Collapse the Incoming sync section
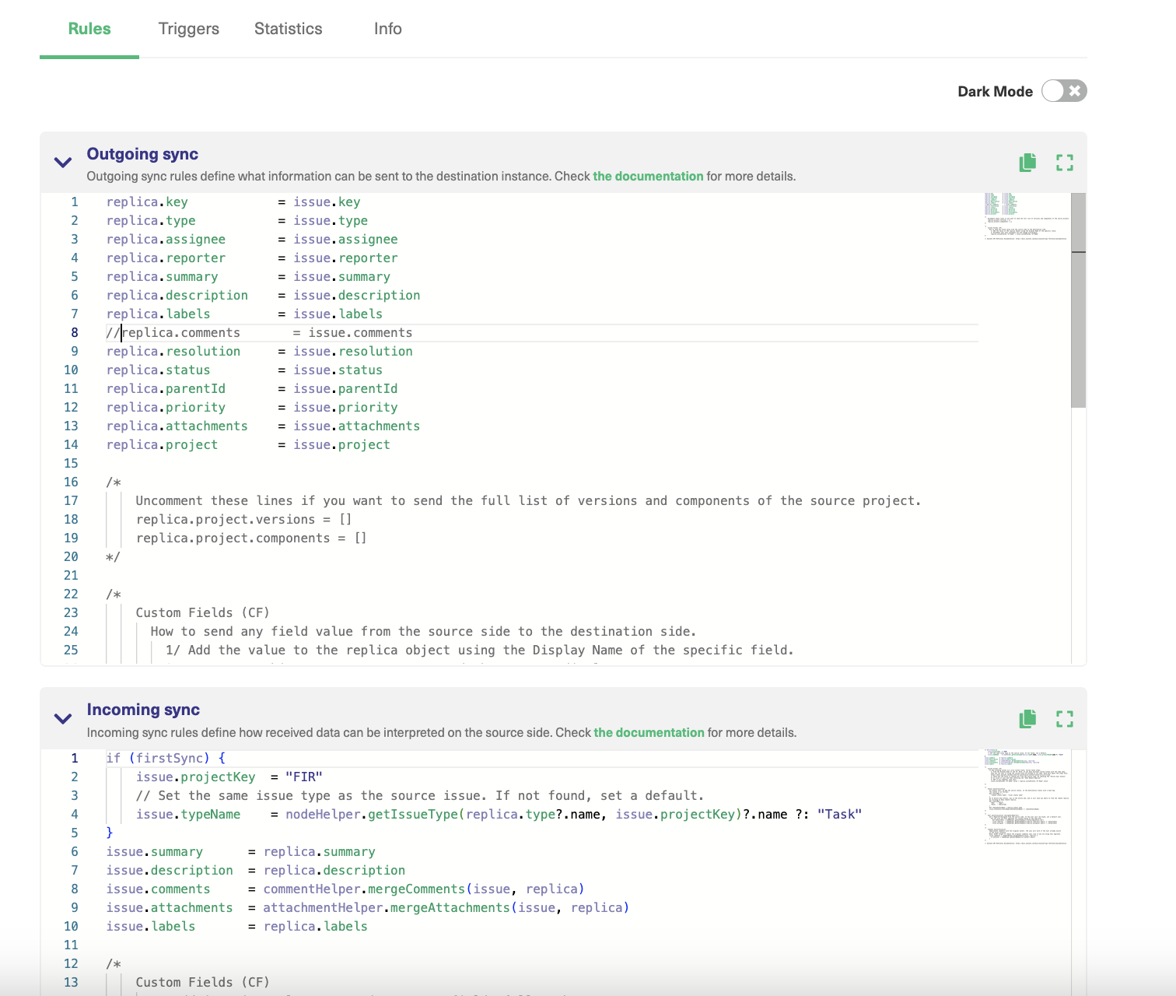The image size is (1176, 996). [63, 718]
